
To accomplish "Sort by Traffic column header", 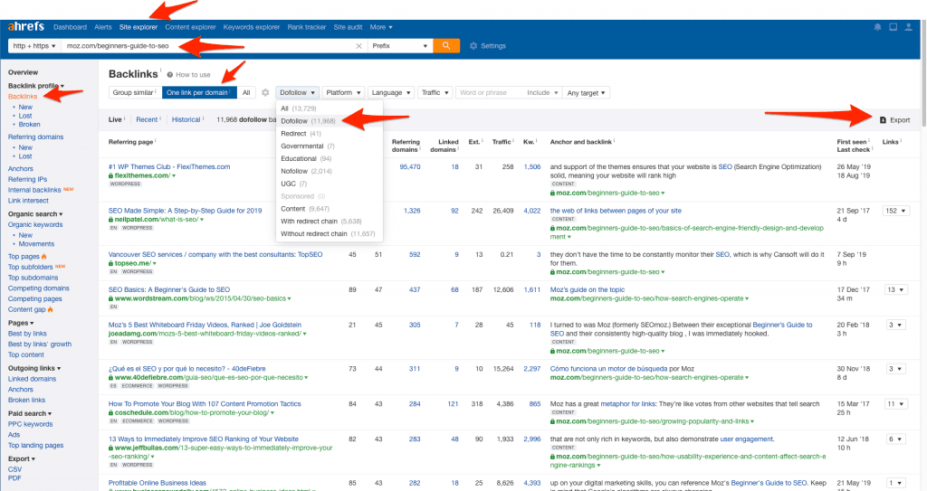I will 502,142.
